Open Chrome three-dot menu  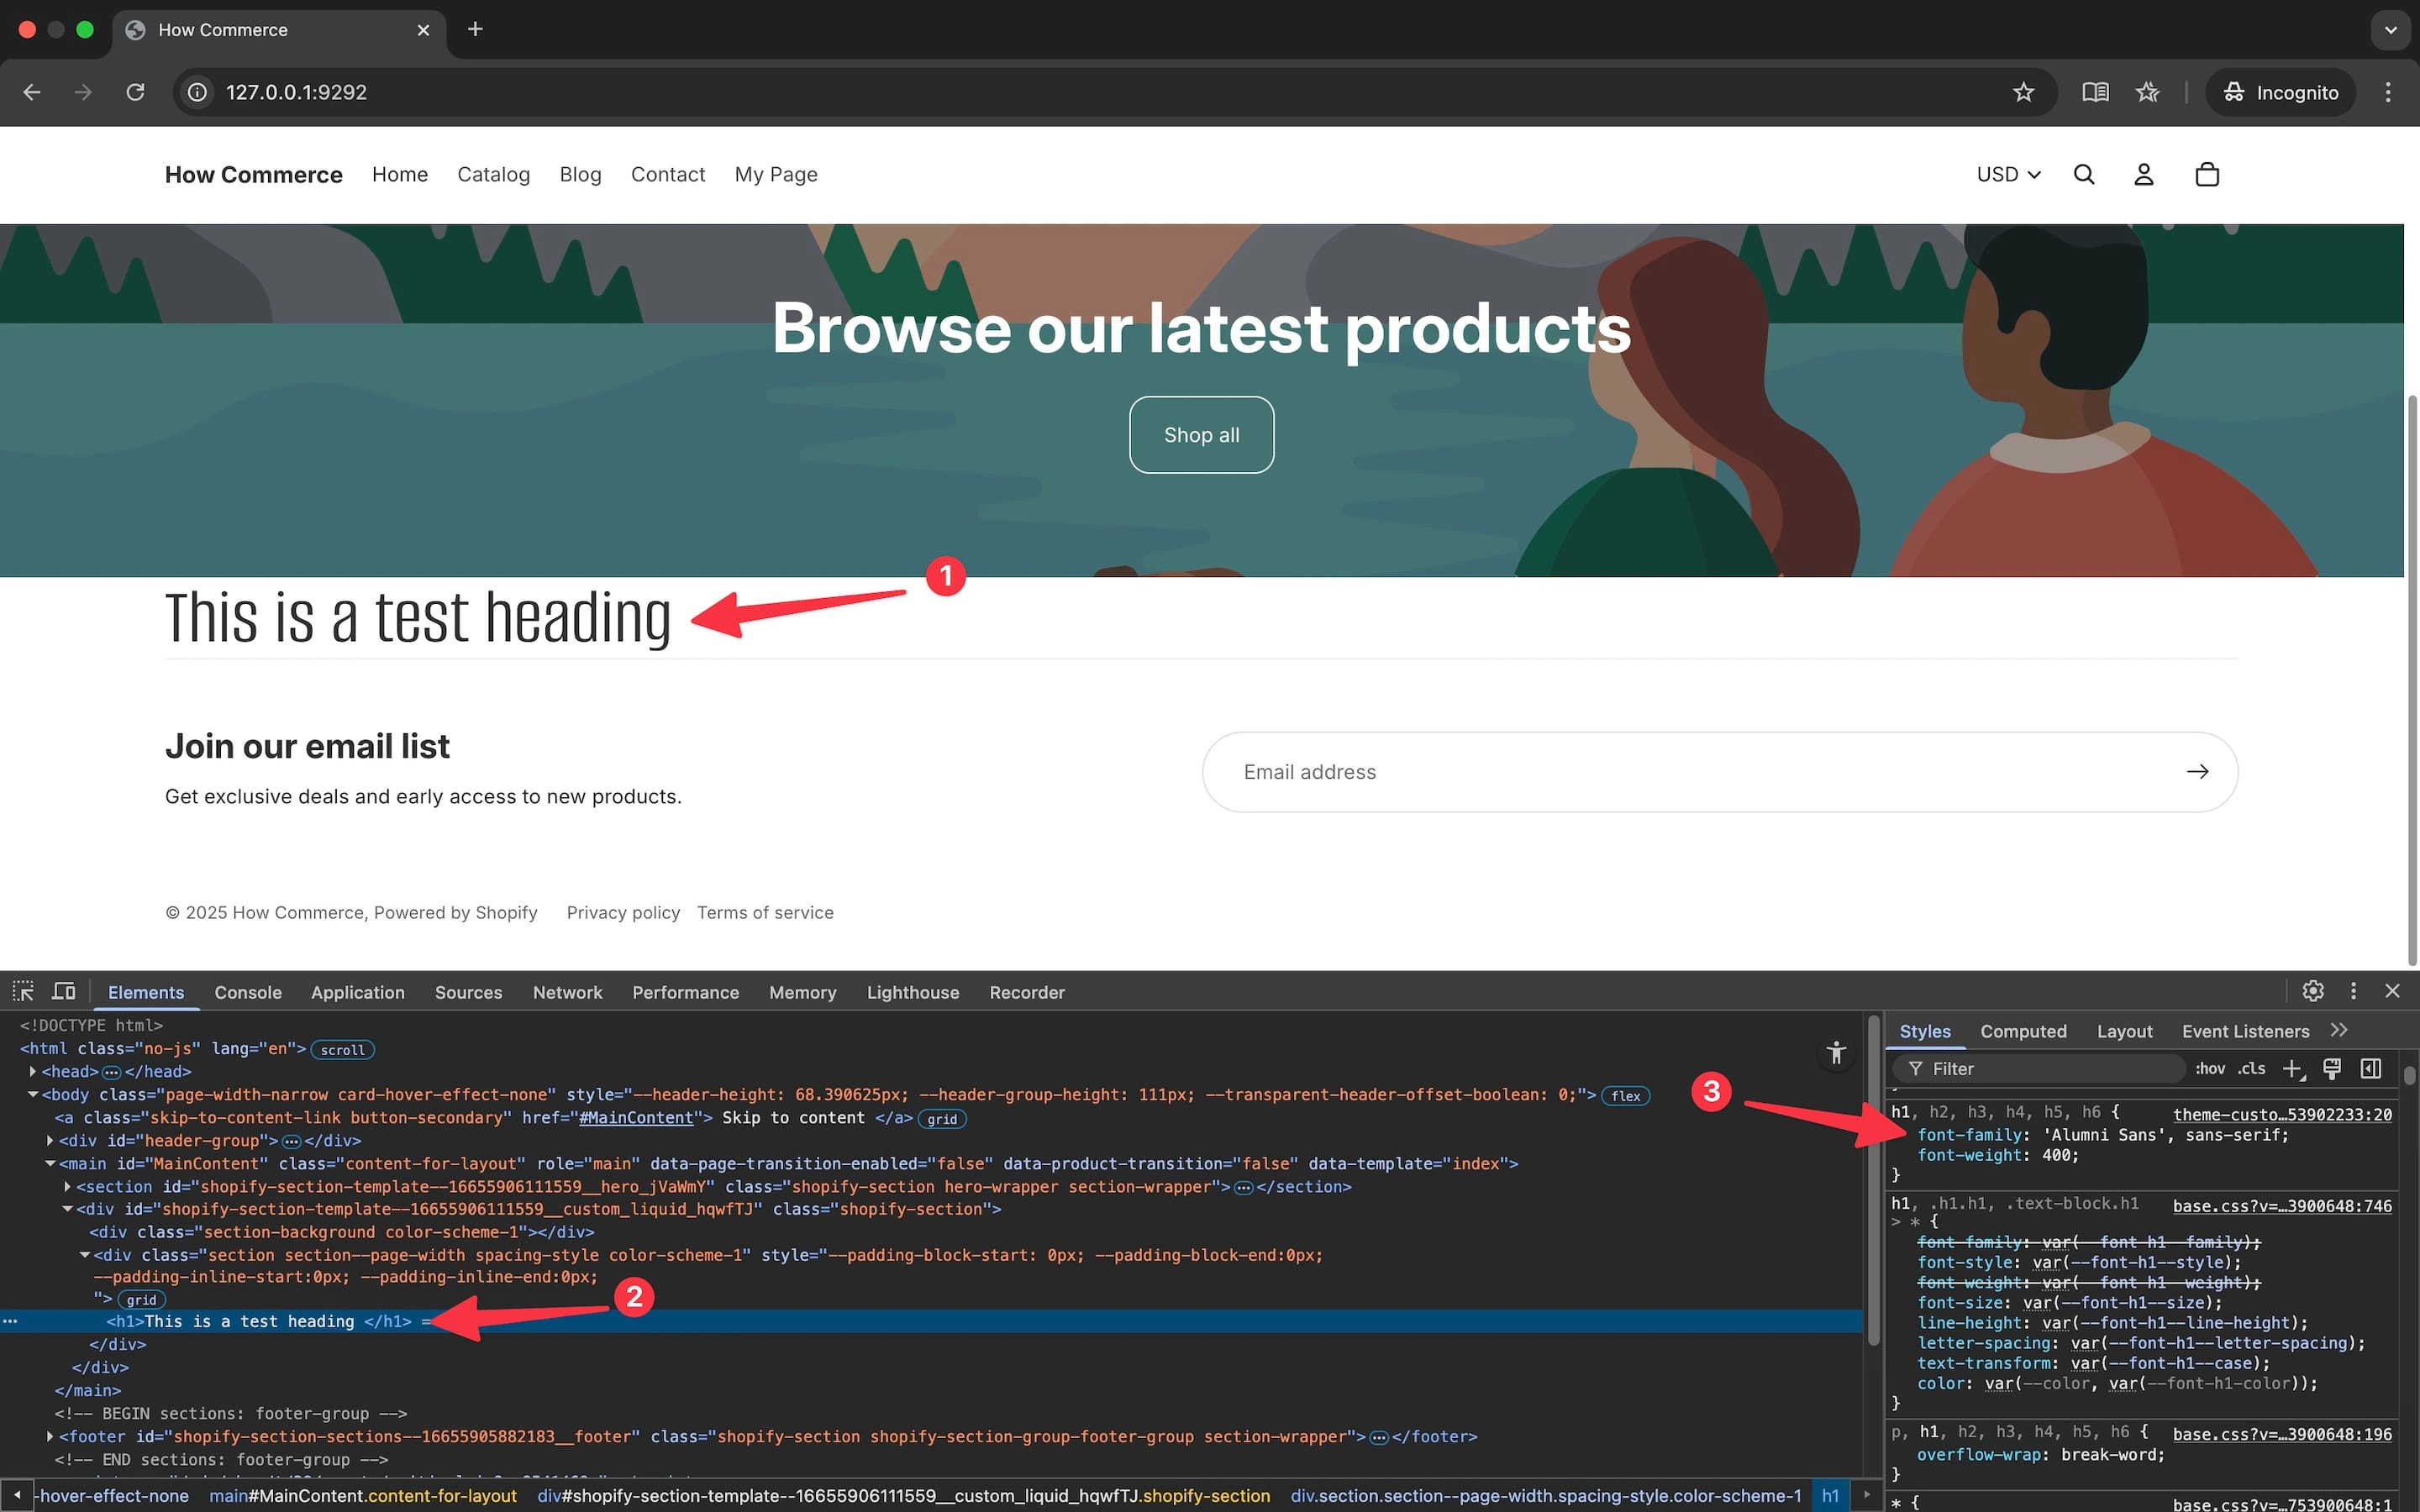pos(2388,92)
